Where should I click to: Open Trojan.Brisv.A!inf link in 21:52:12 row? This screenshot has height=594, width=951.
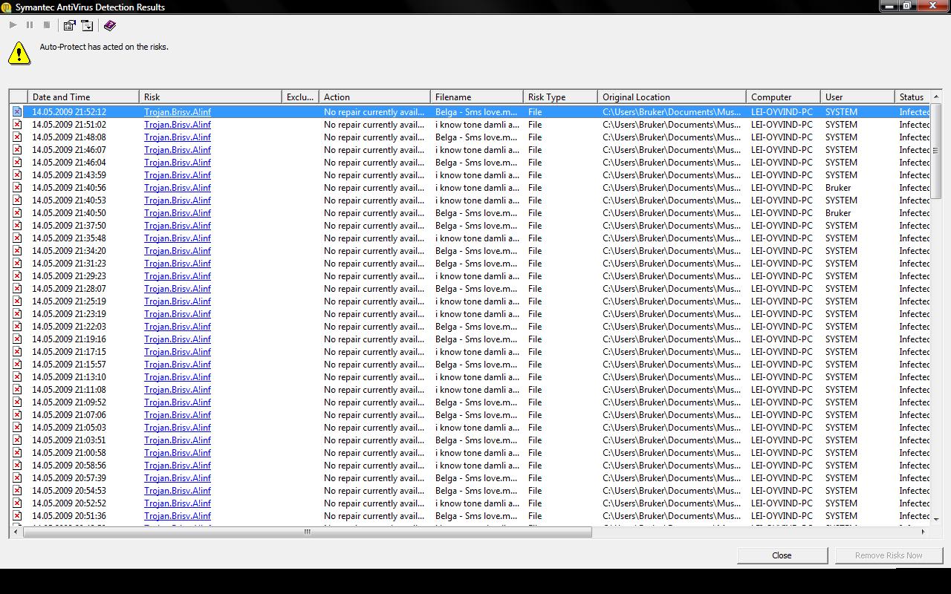point(178,112)
